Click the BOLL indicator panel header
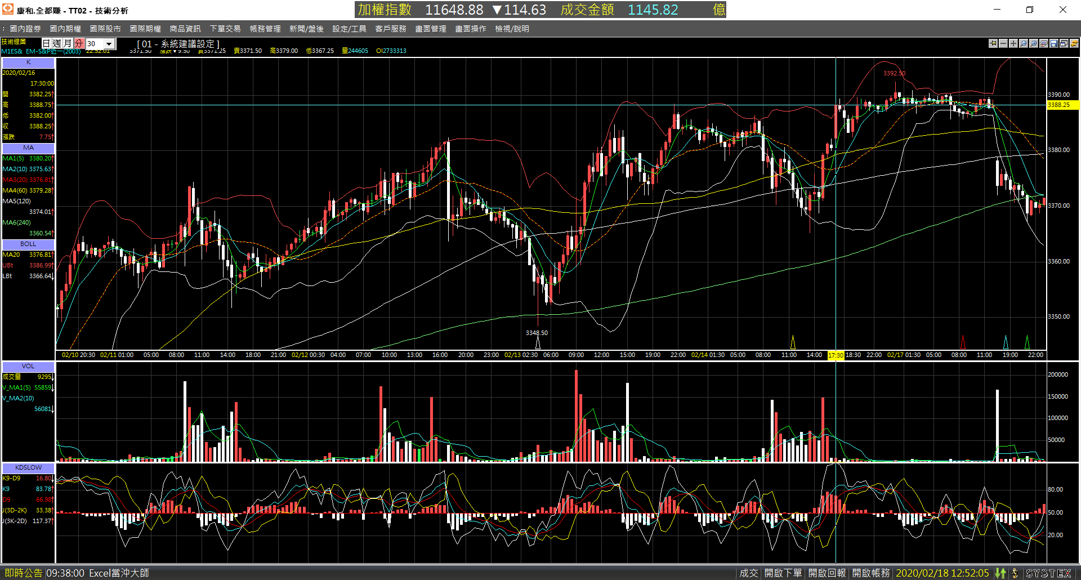The image size is (1081, 580). coord(29,244)
